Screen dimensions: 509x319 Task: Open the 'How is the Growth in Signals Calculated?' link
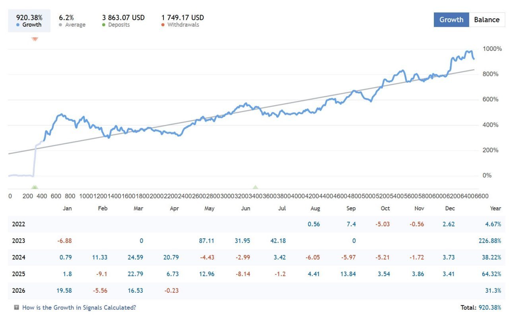point(79,307)
